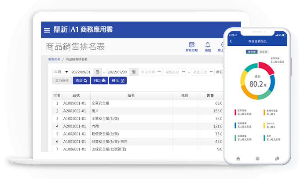
Task: Tap the red segment of the donut chart
Action: [267, 68]
